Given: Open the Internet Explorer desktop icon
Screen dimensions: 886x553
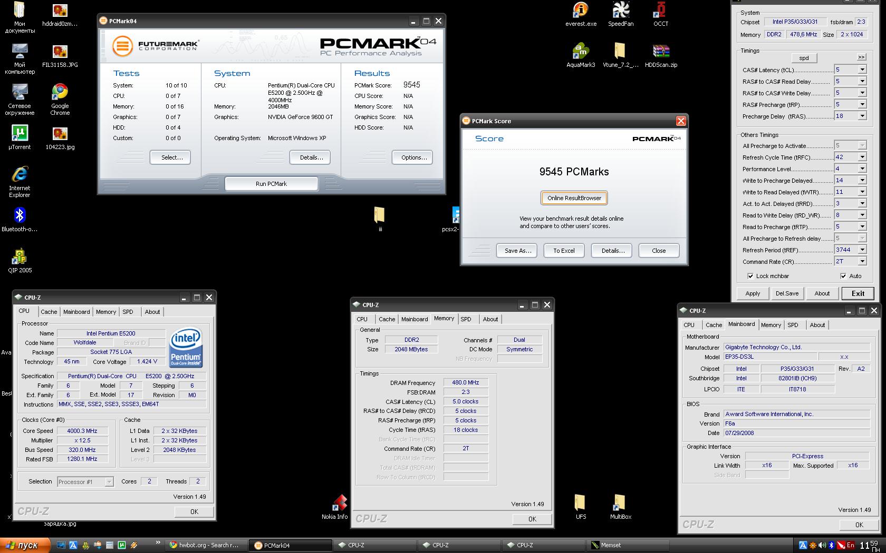Looking at the screenshot, I should (x=20, y=182).
